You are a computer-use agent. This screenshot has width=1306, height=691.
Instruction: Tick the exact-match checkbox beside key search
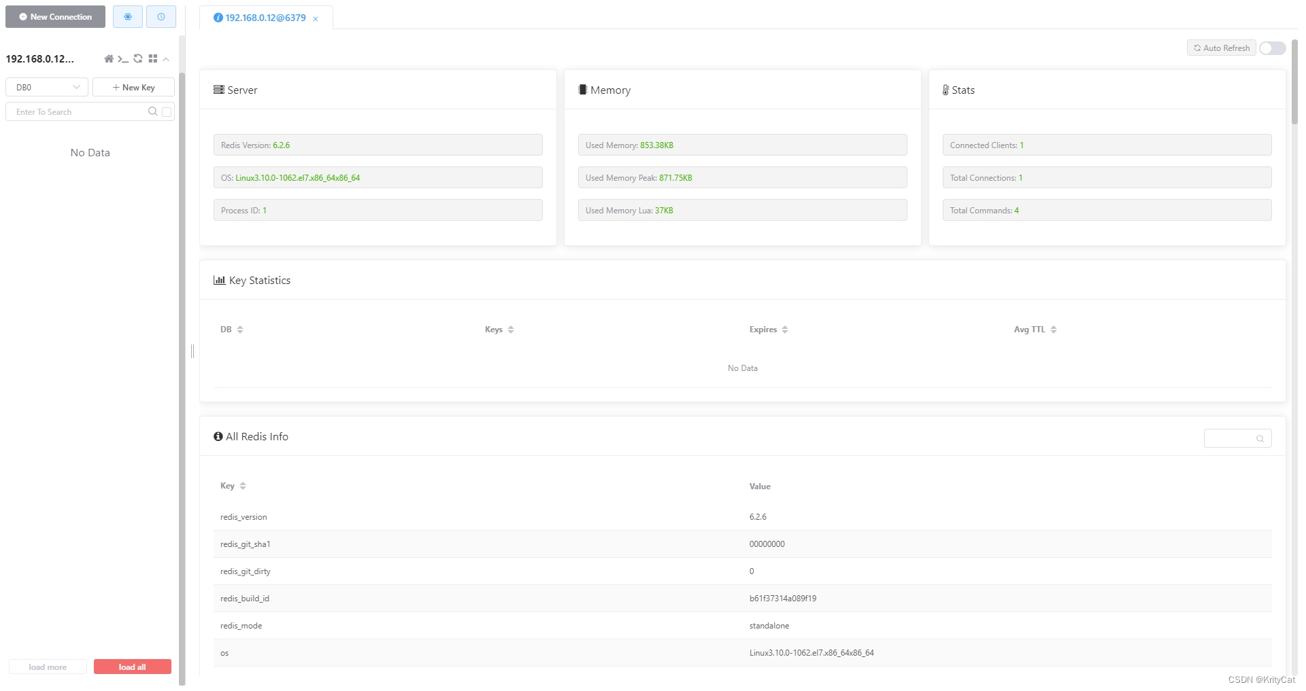(x=167, y=111)
